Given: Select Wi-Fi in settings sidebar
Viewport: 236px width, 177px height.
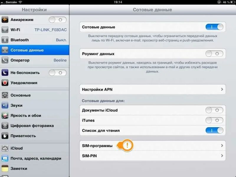Looking at the screenshot, I should tap(35, 30).
